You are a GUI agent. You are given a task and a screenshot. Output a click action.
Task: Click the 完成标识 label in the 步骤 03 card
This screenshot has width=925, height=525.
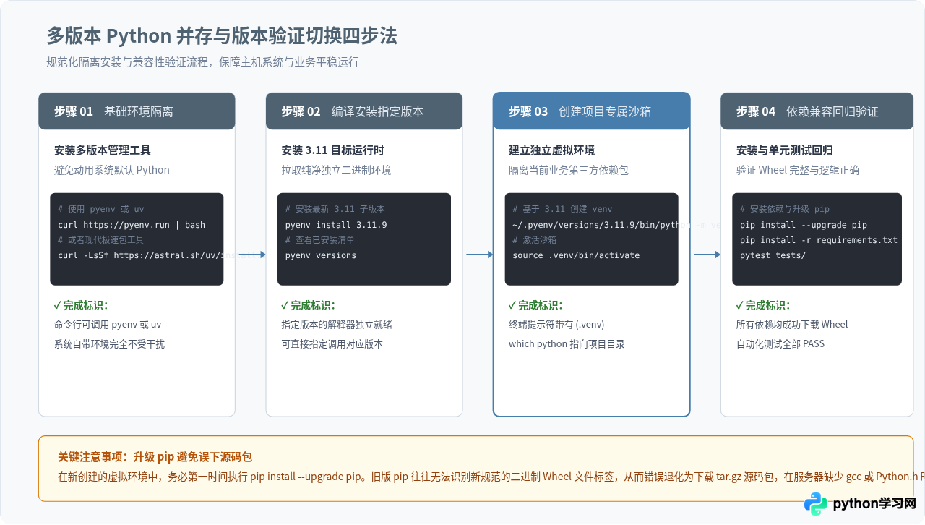click(535, 305)
